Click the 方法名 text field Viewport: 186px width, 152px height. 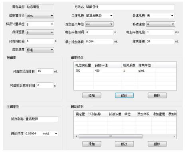[x=130, y=7]
